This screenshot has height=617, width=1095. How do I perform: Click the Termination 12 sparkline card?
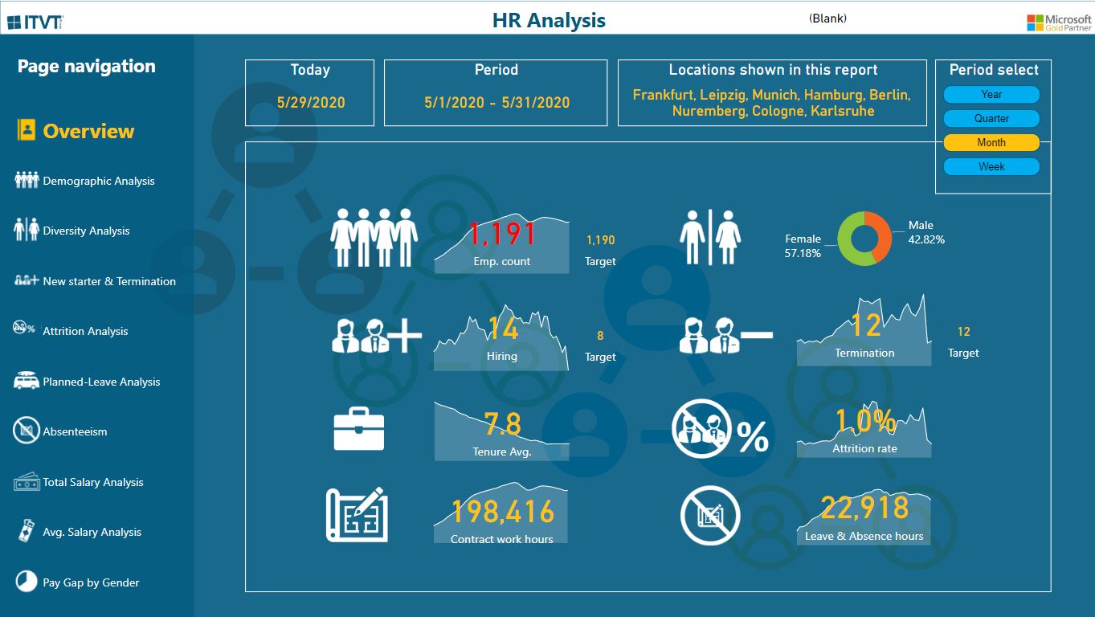(864, 330)
